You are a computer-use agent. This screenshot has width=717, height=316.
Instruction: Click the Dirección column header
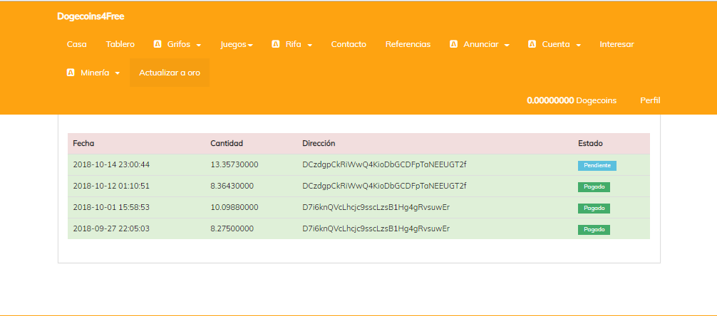click(x=319, y=143)
